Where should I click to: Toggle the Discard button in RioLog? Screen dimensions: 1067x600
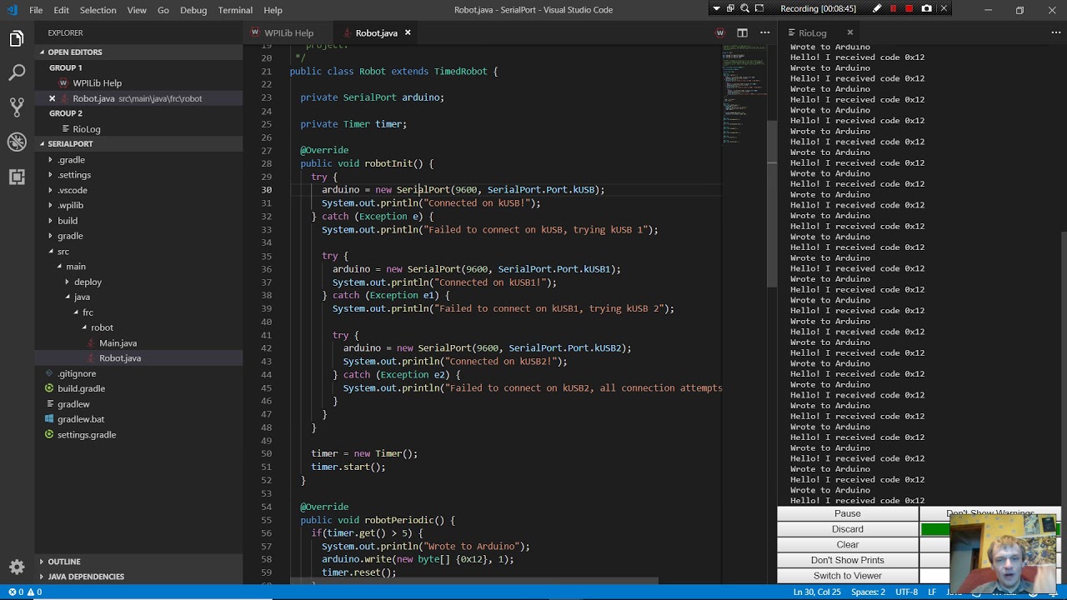[847, 529]
